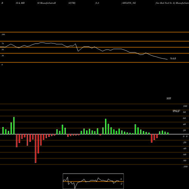Click the RSI 100 axis label
189x189 pixels.
pyautogui.click(x=3, y=34)
